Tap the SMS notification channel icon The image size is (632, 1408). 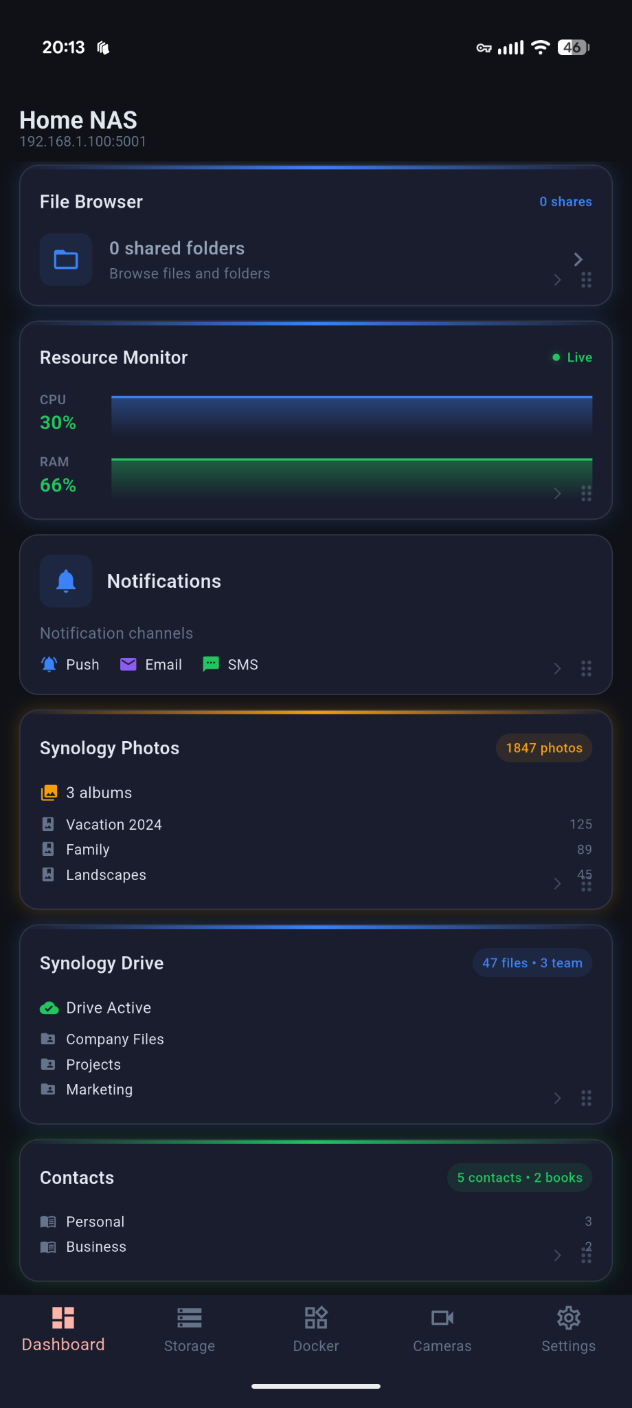tap(210, 664)
